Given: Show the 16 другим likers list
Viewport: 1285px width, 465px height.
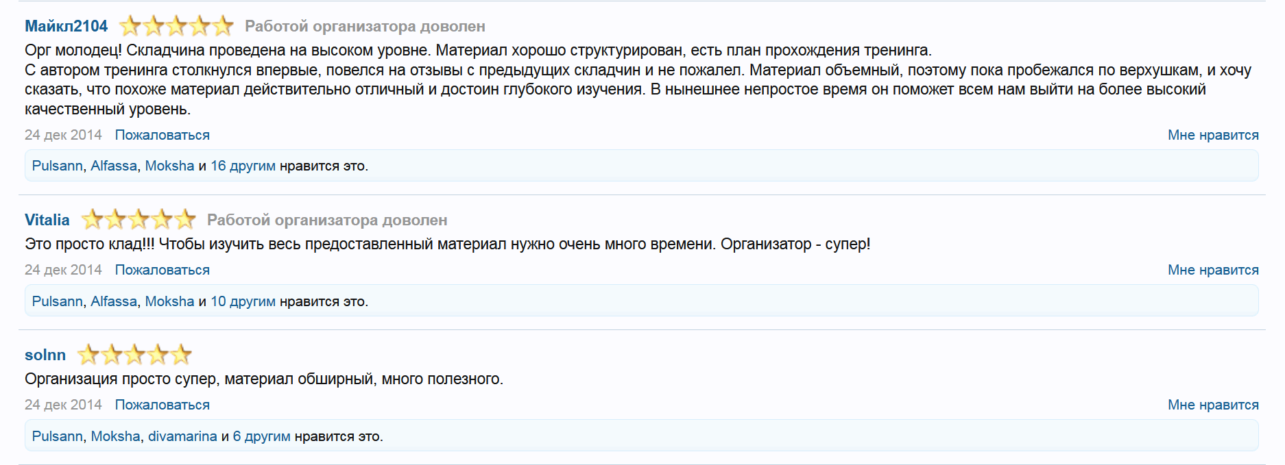Looking at the screenshot, I should tap(243, 166).
